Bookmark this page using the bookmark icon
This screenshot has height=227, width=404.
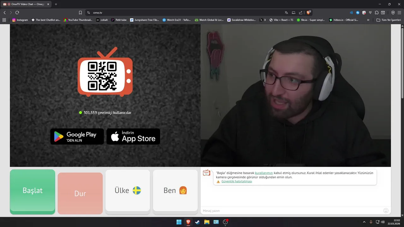pyautogui.click(x=80, y=13)
